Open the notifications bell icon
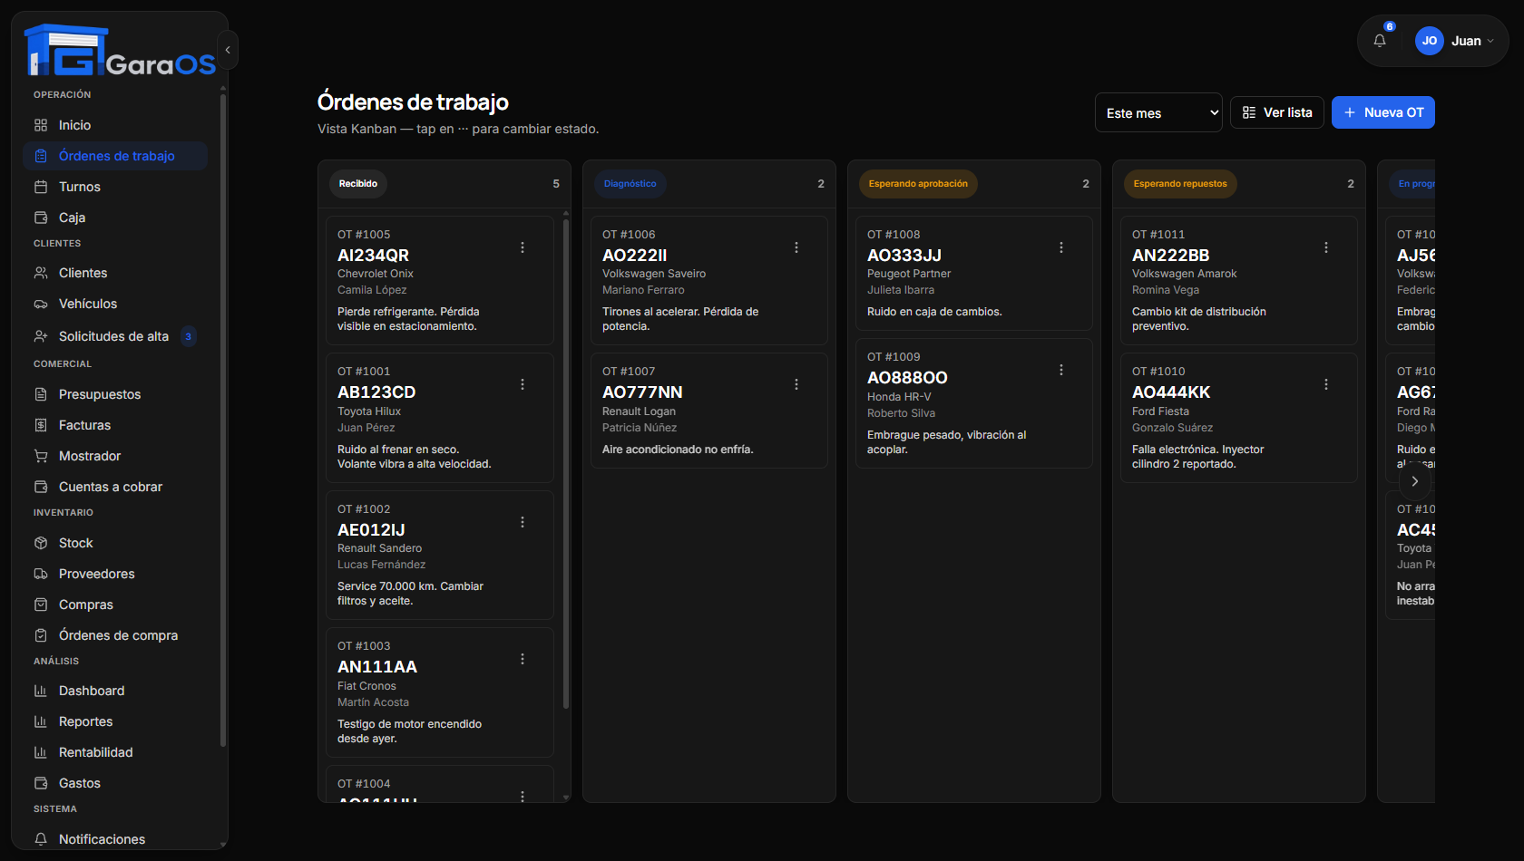This screenshot has height=861, width=1524. (1380, 41)
